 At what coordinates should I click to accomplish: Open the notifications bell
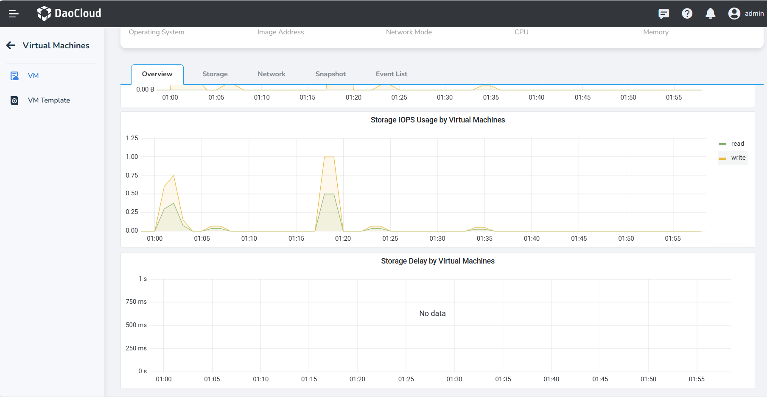coord(710,14)
